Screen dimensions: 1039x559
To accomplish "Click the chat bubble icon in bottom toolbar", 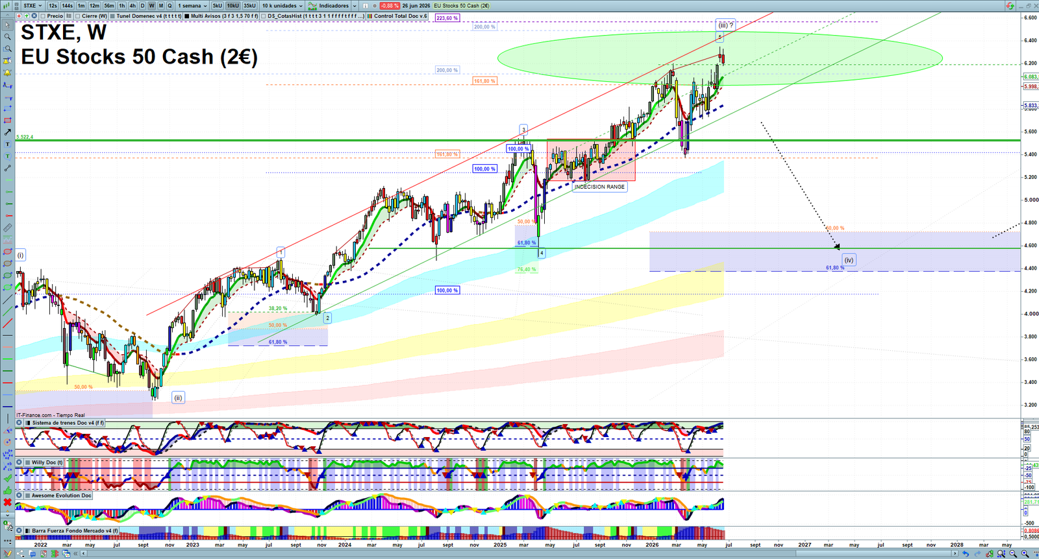I will click(33, 554).
